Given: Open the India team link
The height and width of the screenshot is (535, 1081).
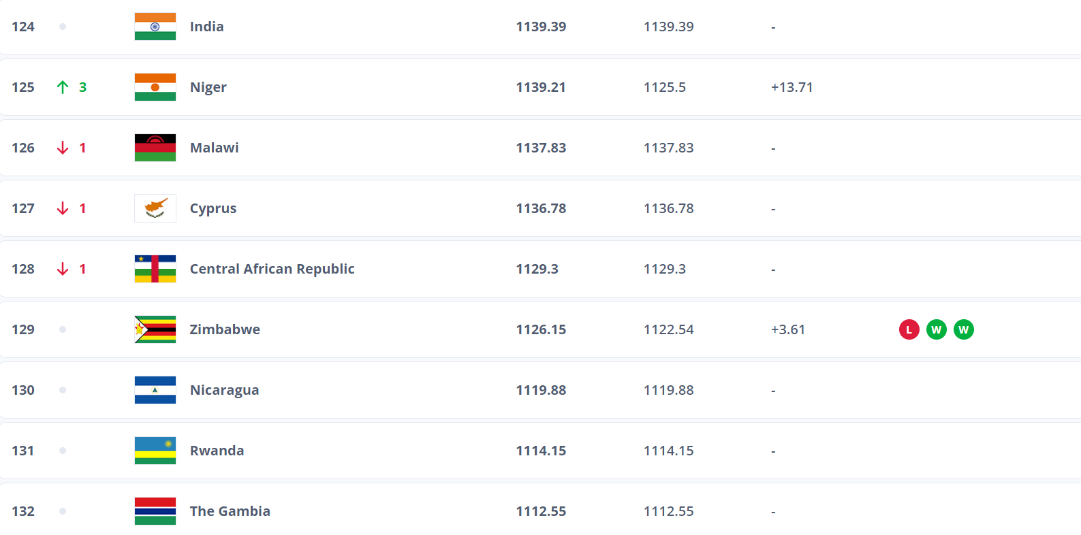Looking at the screenshot, I should pos(206,27).
